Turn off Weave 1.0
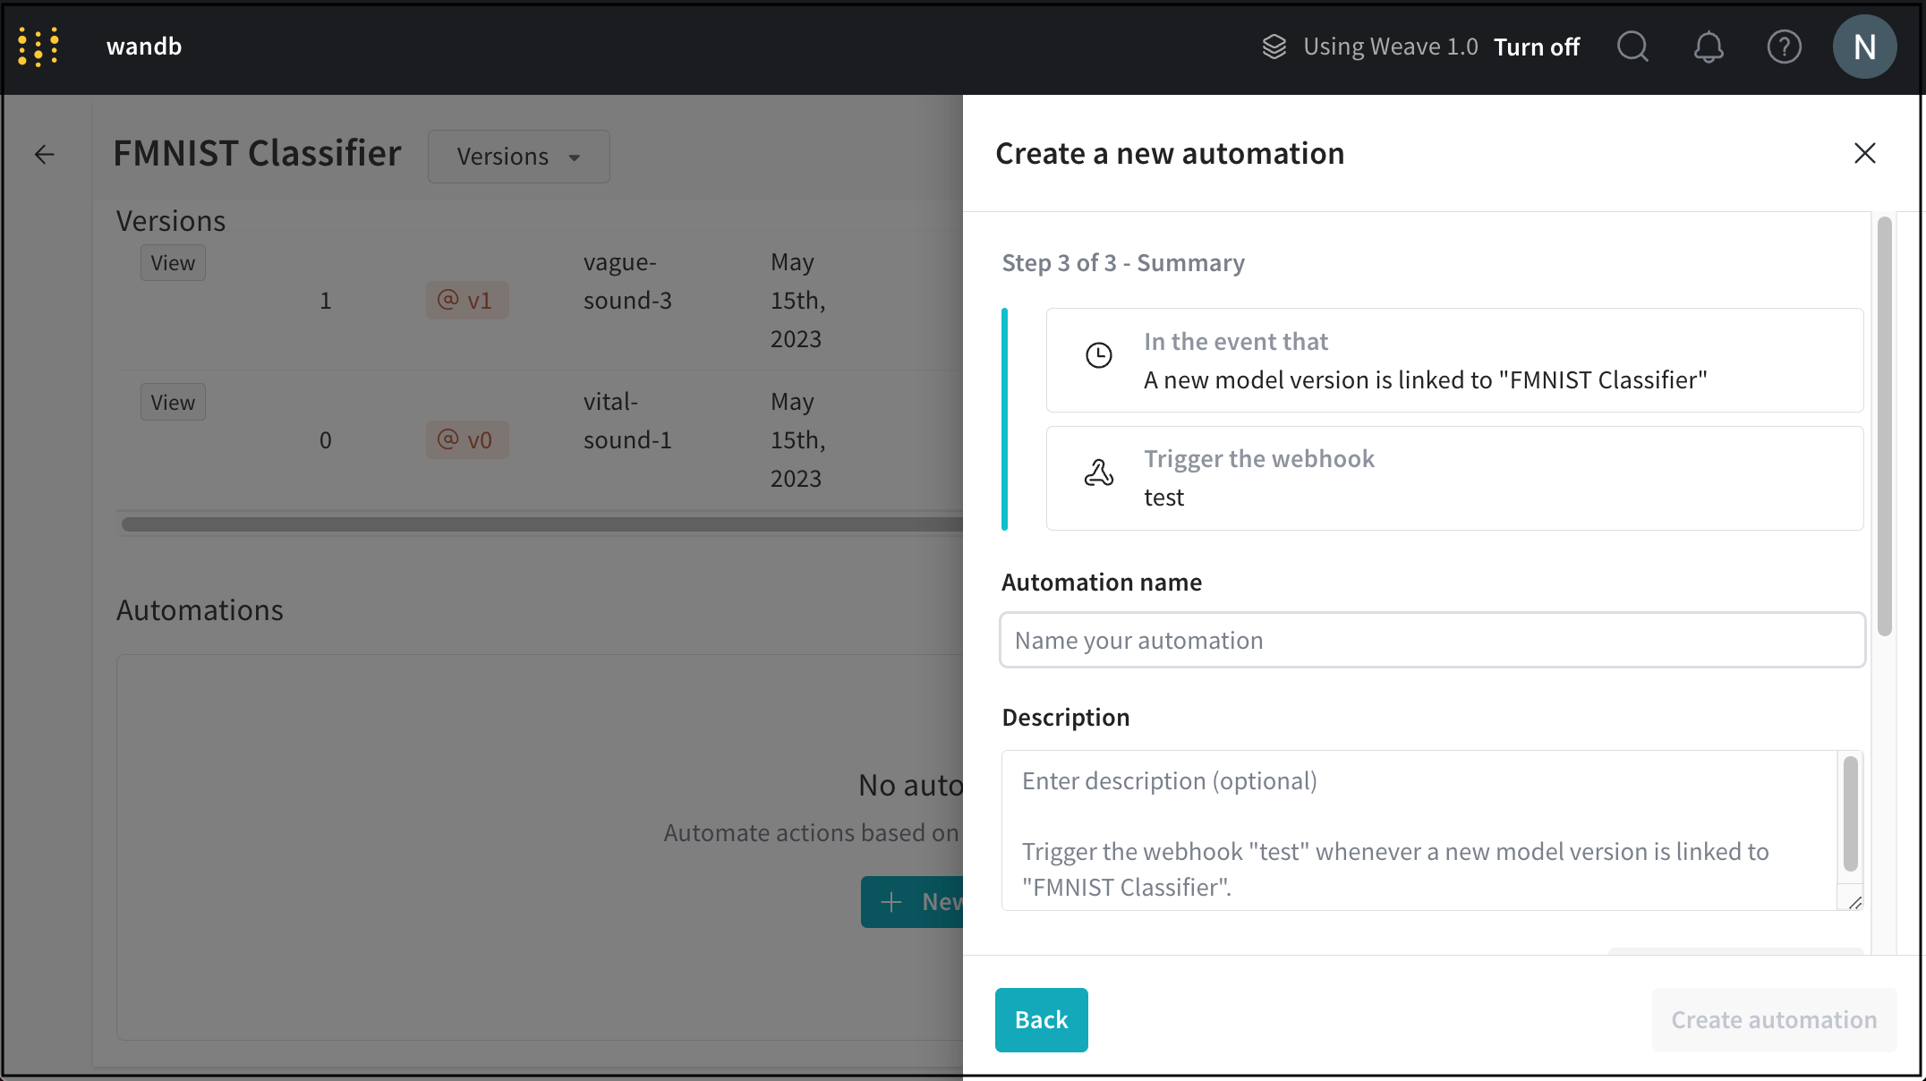The height and width of the screenshot is (1081, 1926). [1536, 47]
